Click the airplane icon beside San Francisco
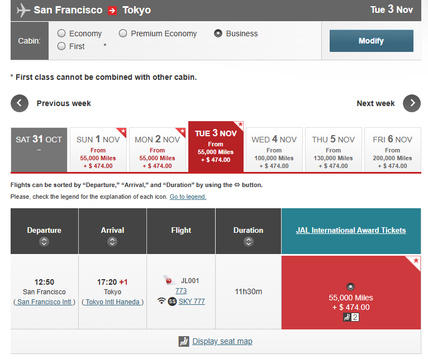The height and width of the screenshot is (359, 428). tap(23, 11)
